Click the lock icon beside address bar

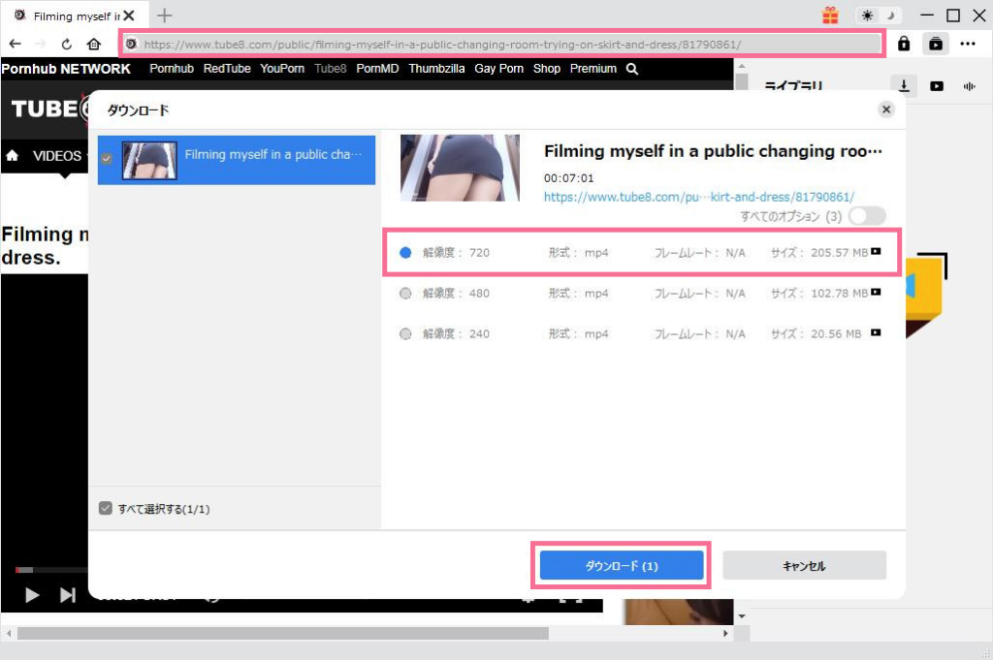[x=904, y=44]
